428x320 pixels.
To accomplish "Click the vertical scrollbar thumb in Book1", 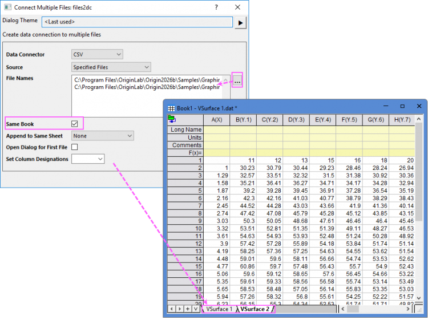I will click(419, 172).
